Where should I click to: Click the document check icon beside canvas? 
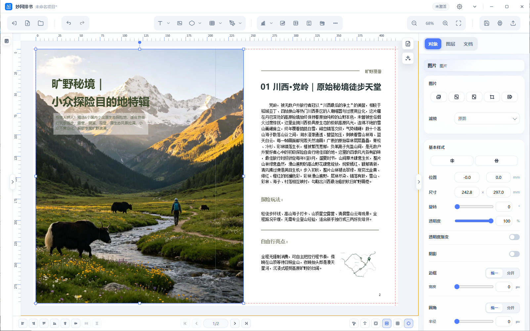408,44
